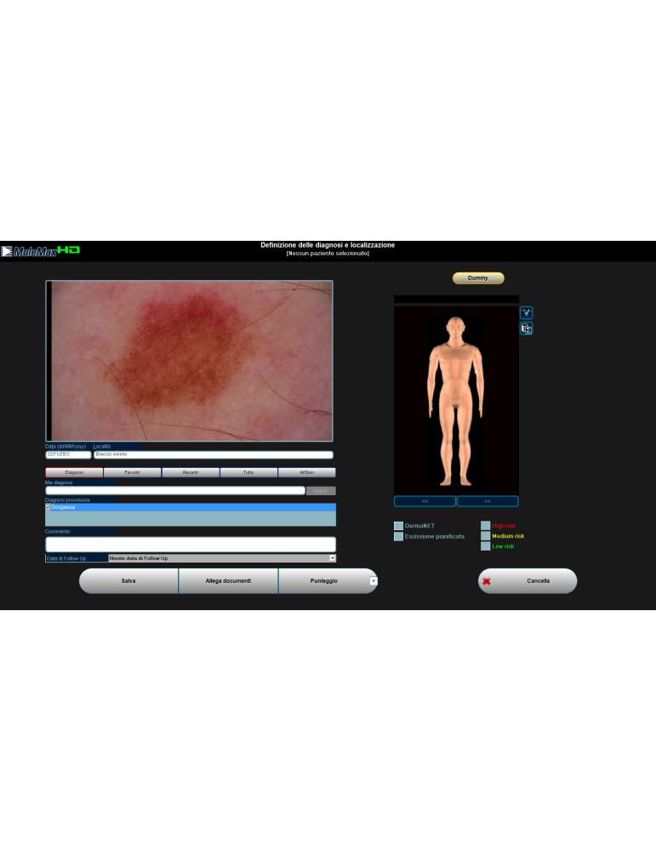Switch to the Favoriti tab
The height and width of the screenshot is (851, 656).
(132, 471)
